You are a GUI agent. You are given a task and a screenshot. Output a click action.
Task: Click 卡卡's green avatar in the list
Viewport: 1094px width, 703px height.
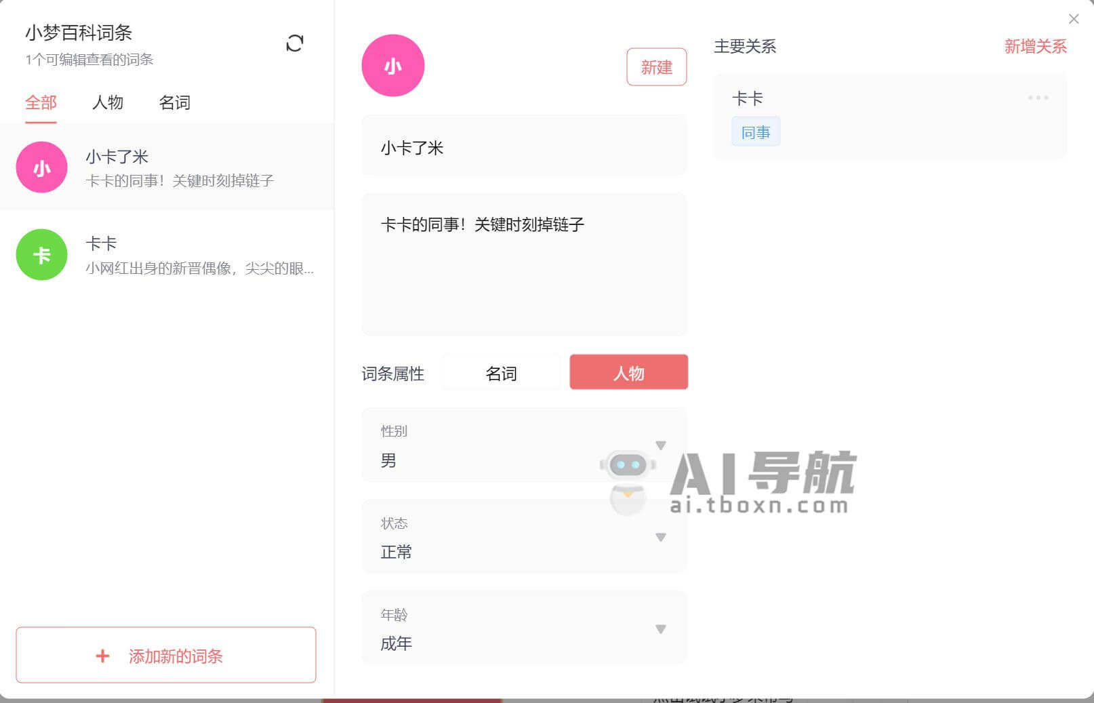pyautogui.click(x=41, y=255)
